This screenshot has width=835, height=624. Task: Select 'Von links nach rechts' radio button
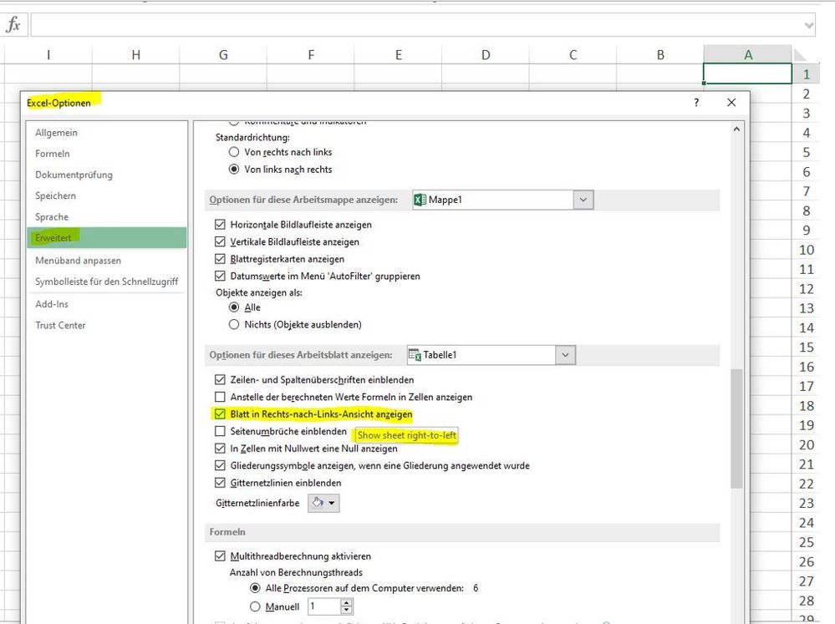pos(234,170)
